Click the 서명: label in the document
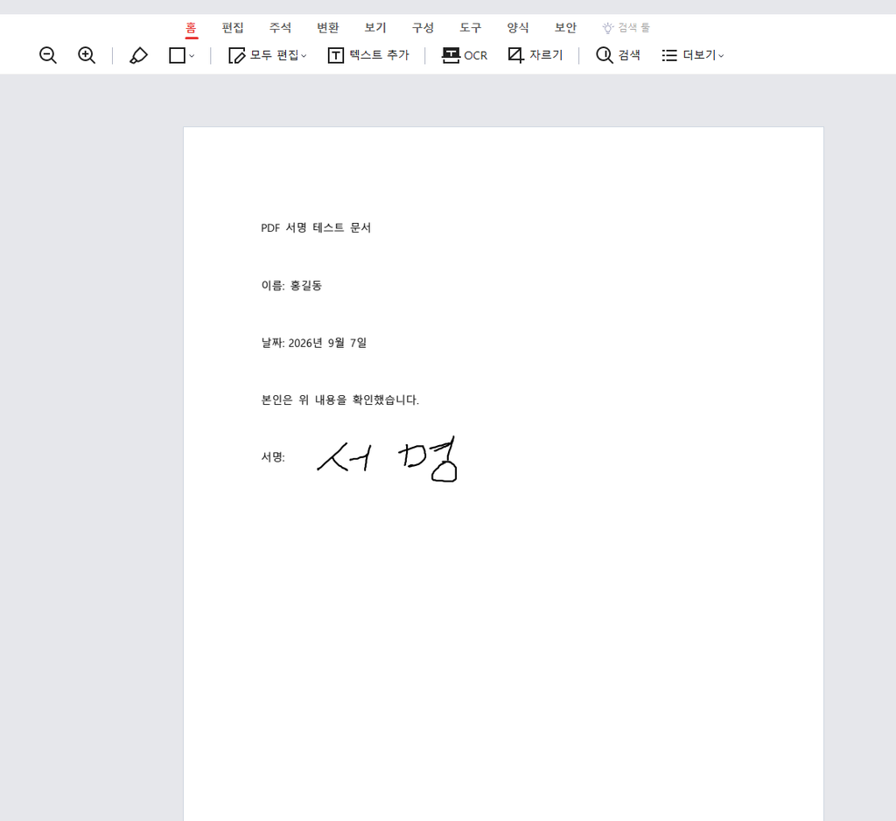The image size is (896, 821). point(273,457)
